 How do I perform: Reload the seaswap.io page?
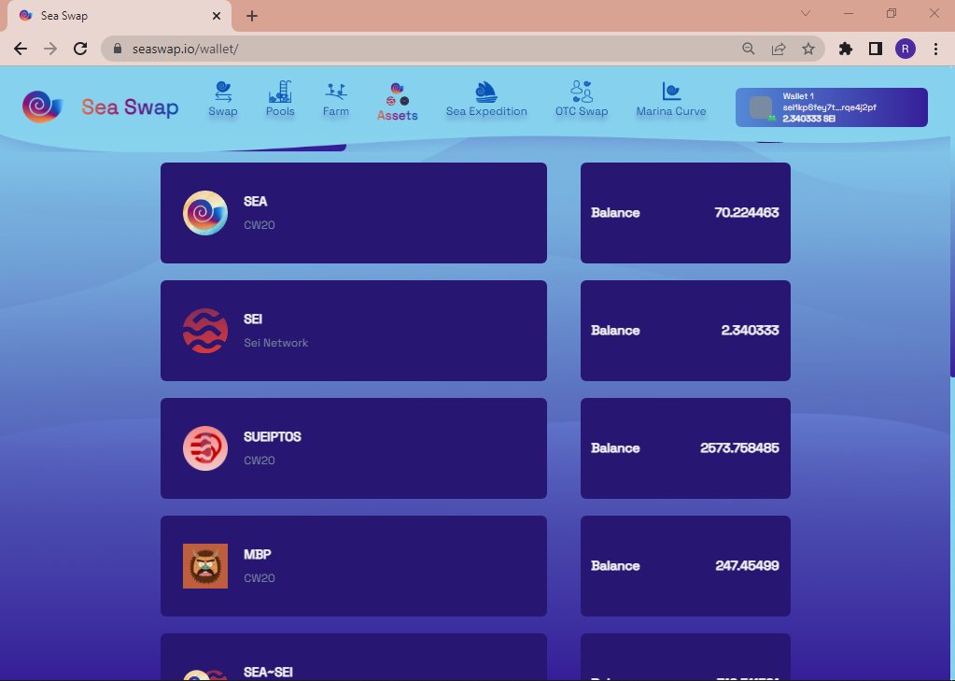[x=80, y=49]
